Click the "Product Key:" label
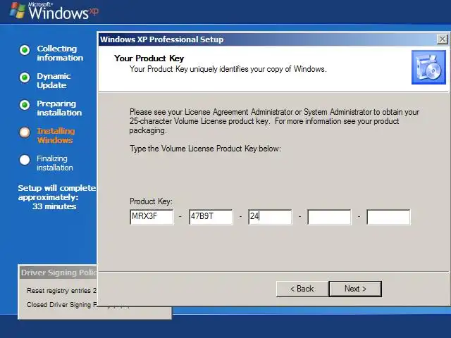The image size is (451, 338). click(x=151, y=201)
